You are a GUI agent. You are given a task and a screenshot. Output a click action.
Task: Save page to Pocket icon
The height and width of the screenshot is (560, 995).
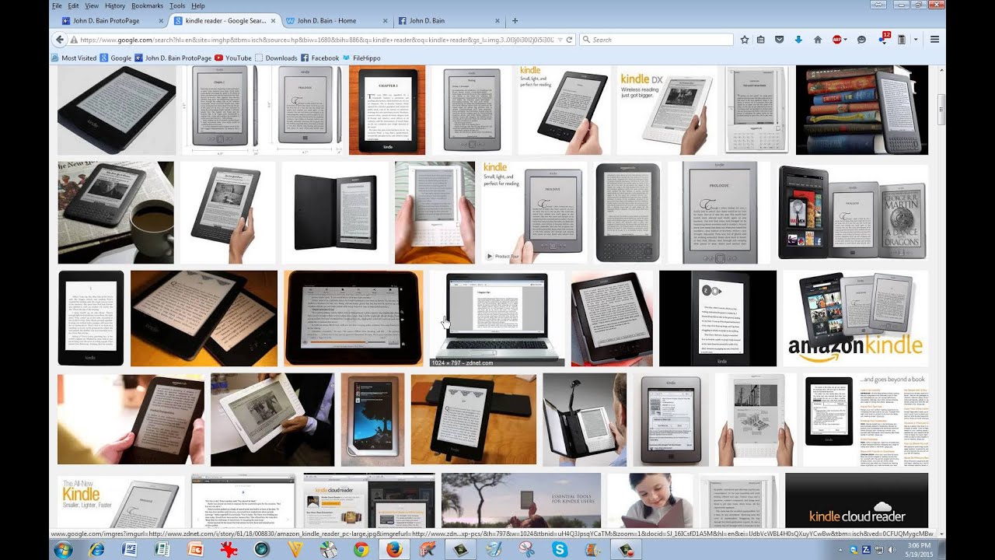[780, 39]
